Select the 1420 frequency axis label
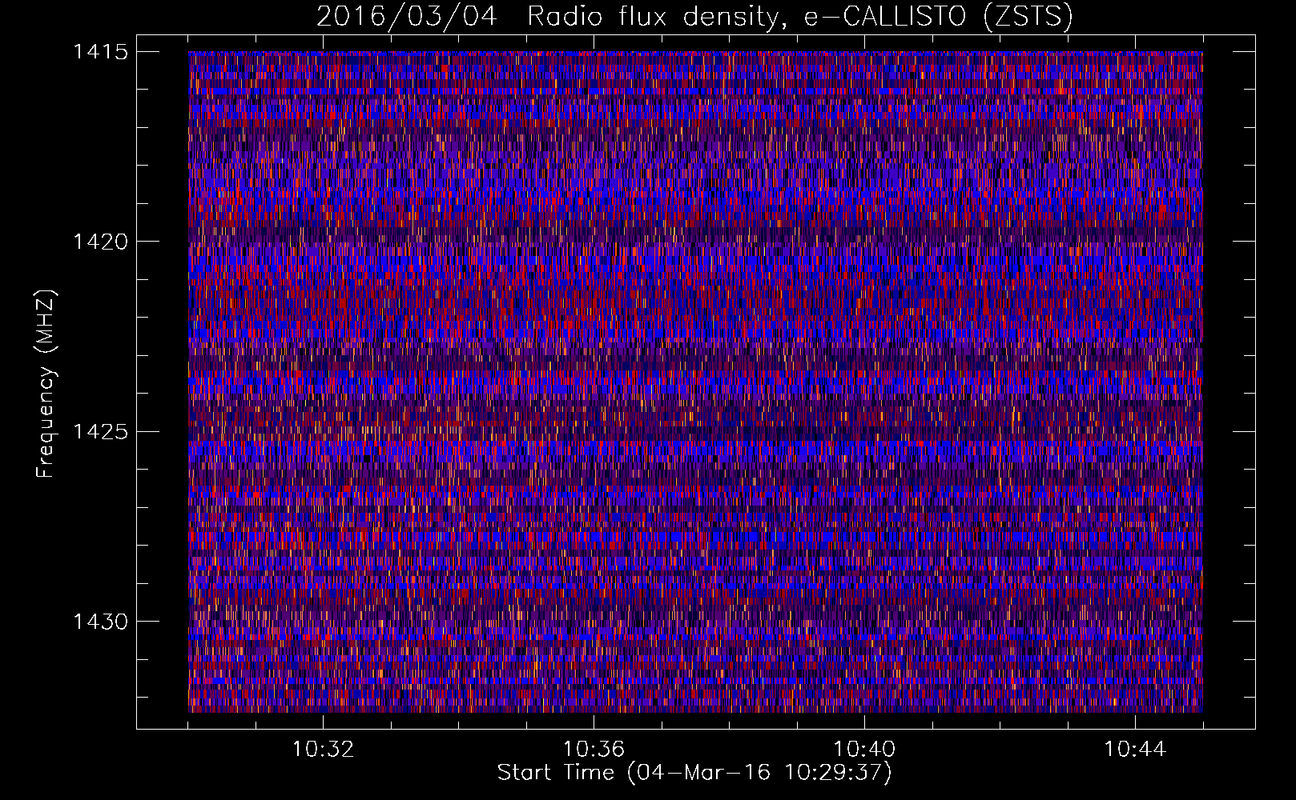The height and width of the screenshot is (800, 1296). coord(100,242)
